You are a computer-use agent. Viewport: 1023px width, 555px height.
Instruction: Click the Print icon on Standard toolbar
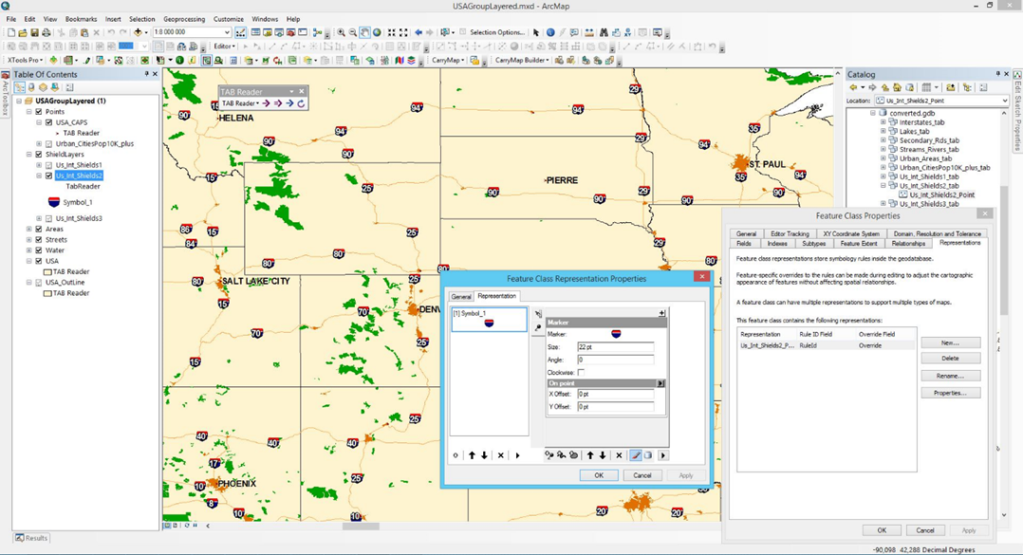[x=46, y=32]
